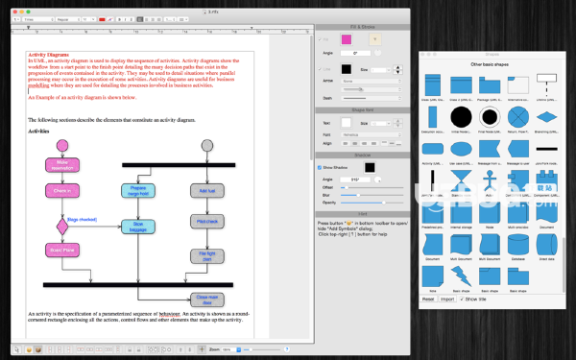Toggle bold formatting in top toolbar
The image size is (576, 360).
(119, 19)
